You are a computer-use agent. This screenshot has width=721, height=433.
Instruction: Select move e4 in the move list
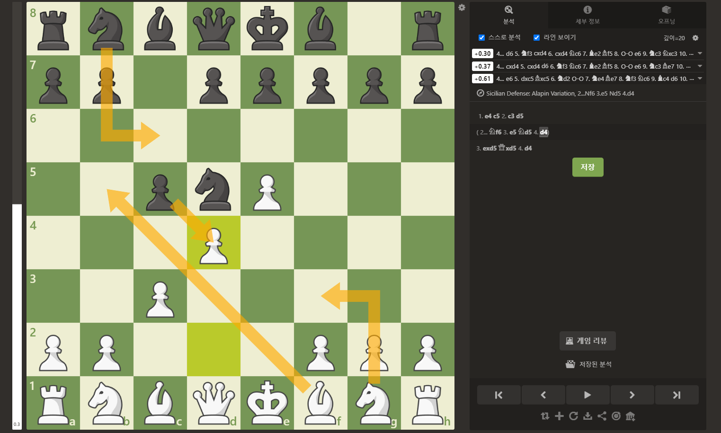click(488, 116)
